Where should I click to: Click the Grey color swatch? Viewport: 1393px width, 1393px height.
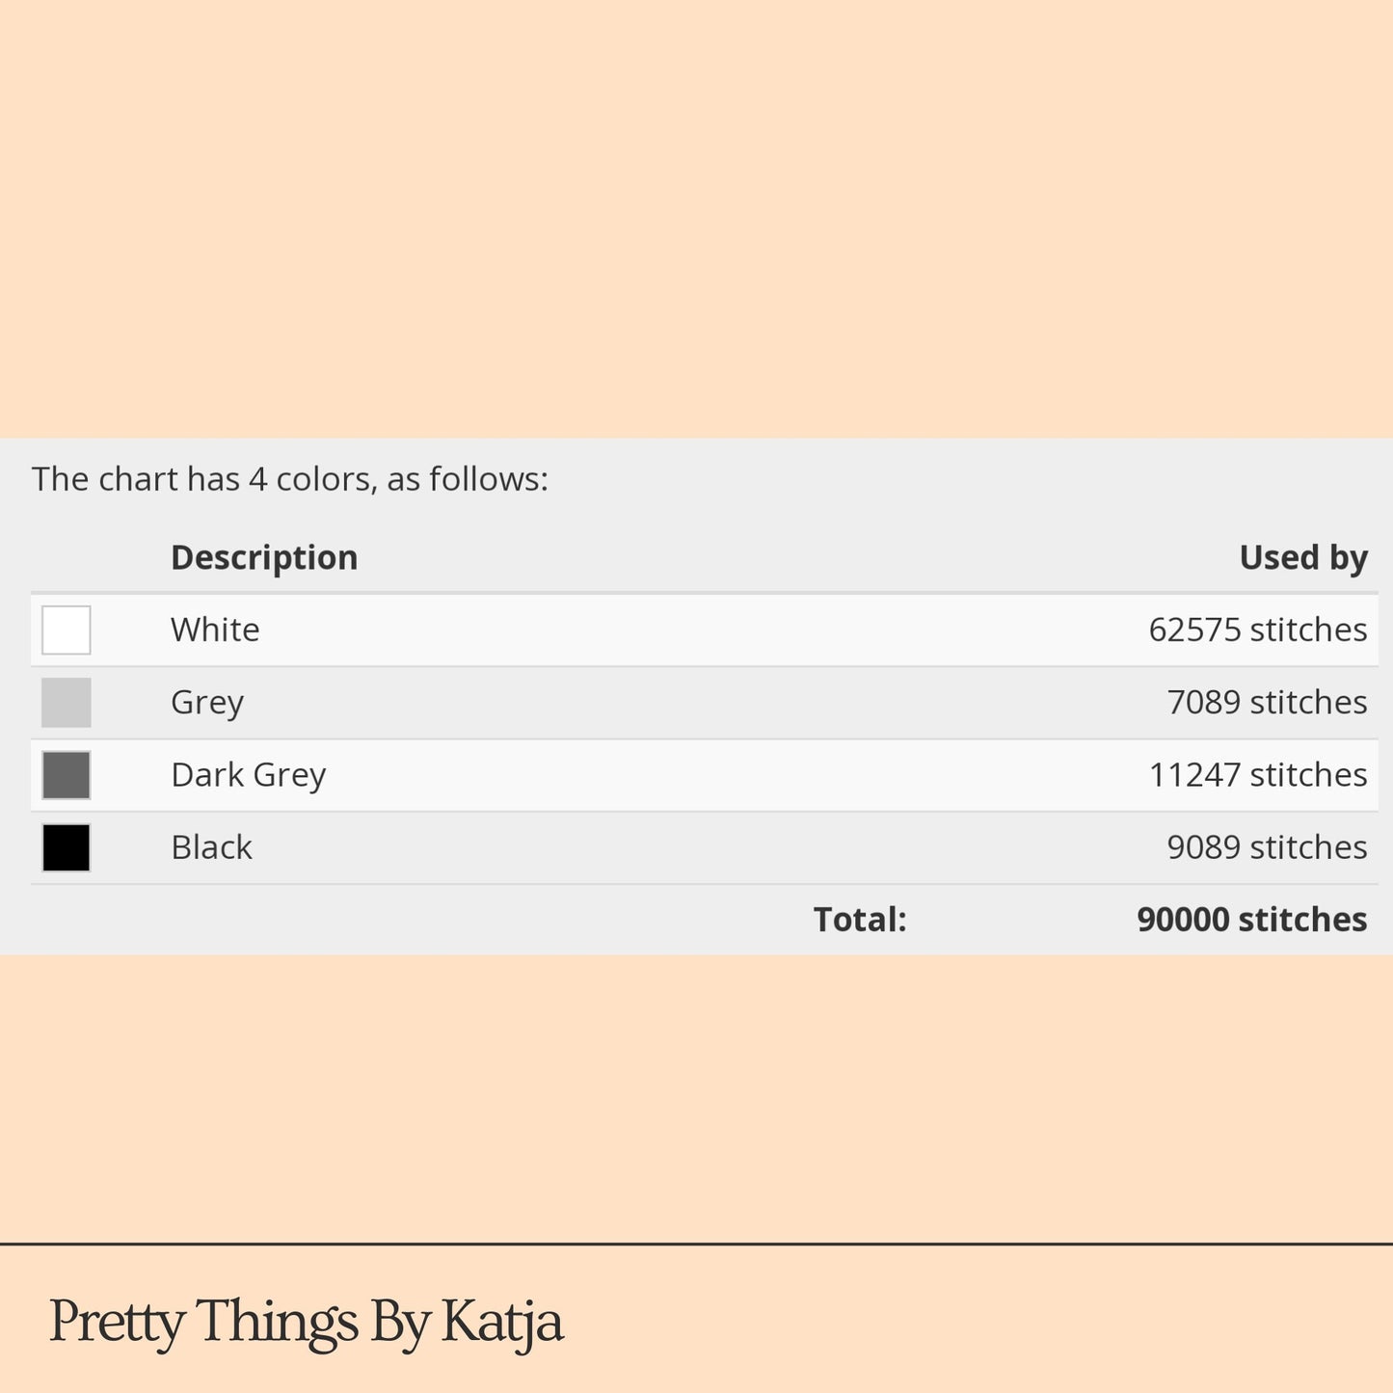coord(67,703)
